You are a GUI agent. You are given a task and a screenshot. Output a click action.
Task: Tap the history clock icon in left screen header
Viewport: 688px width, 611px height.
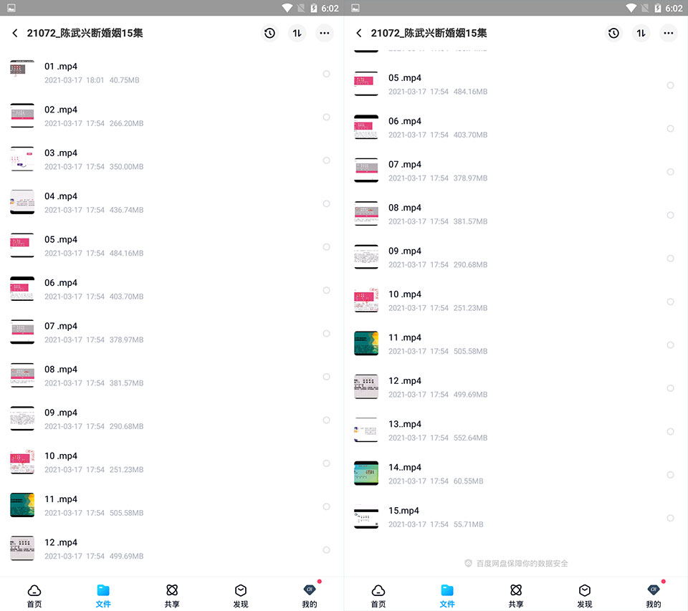[x=269, y=33]
